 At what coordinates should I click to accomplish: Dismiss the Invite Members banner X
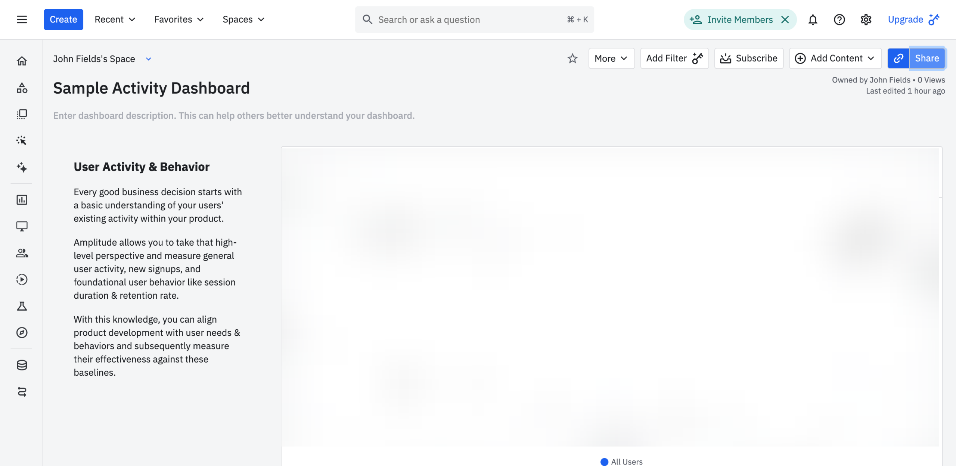(x=785, y=19)
